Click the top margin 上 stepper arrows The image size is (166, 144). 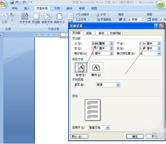111,44
